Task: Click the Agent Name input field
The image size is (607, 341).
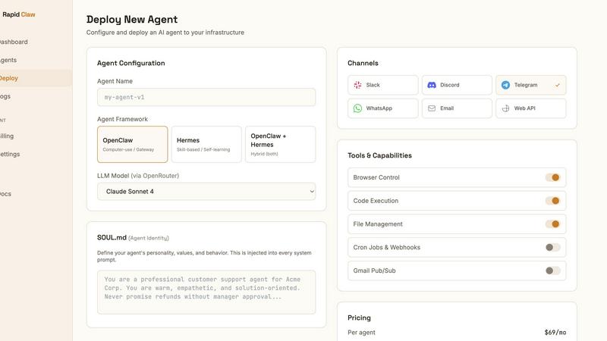Action: pyautogui.click(x=206, y=97)
